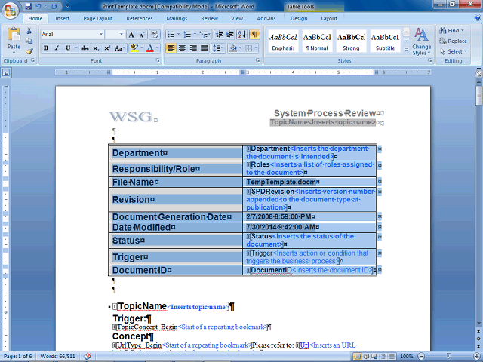Apply the Emphasis style
483x362 pixels.
click(x=284, y=41)
